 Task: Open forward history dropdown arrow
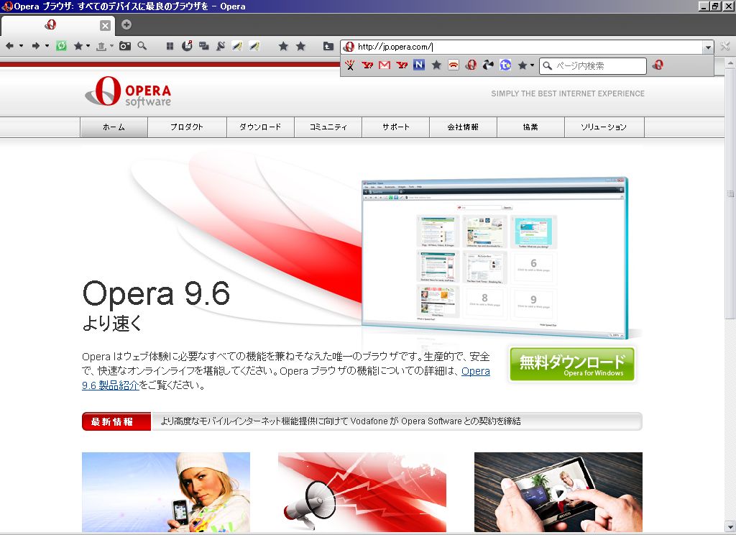click(x=47, y=46)
